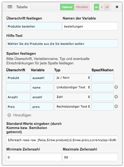Click the bestellungen variable name field
Screen dimensions: 124x167
[90, 26]
